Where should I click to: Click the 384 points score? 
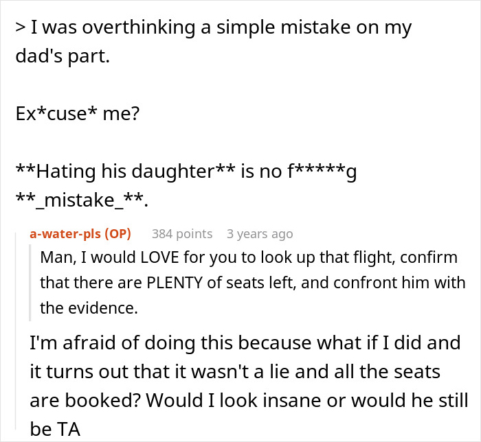182,234
